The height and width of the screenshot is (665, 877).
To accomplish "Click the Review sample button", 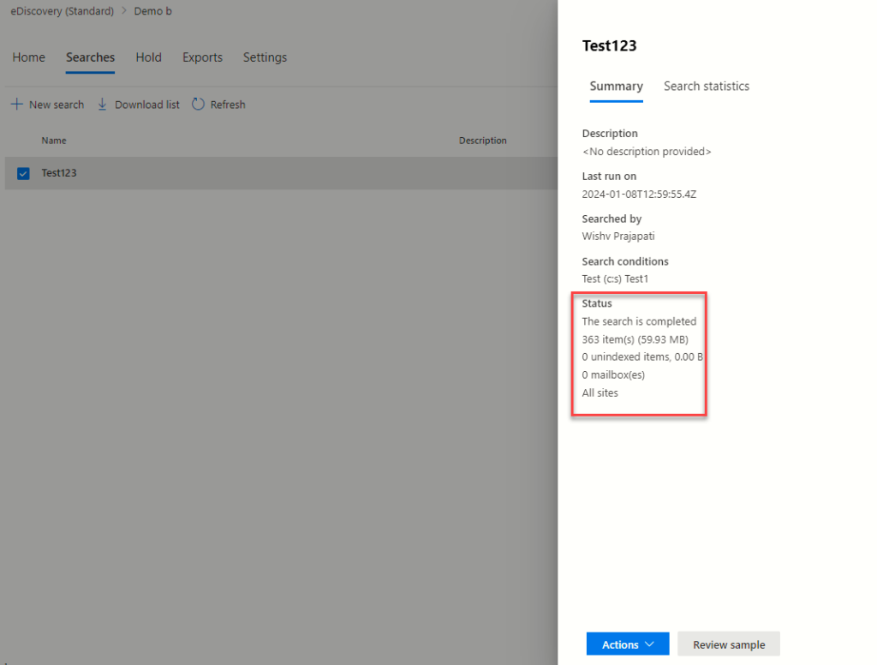I will point(728,644).
